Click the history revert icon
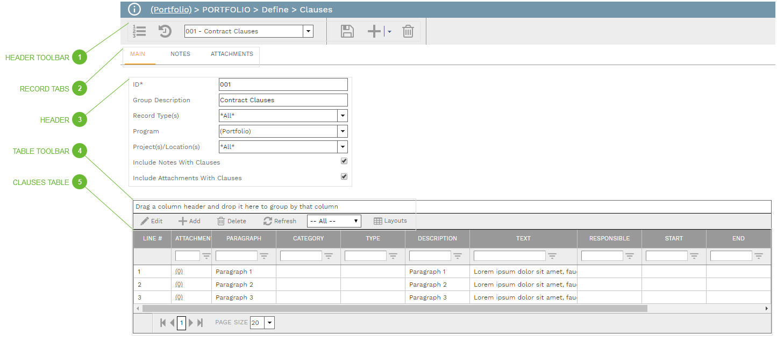777x341 pixels. [x=165, y=31]
